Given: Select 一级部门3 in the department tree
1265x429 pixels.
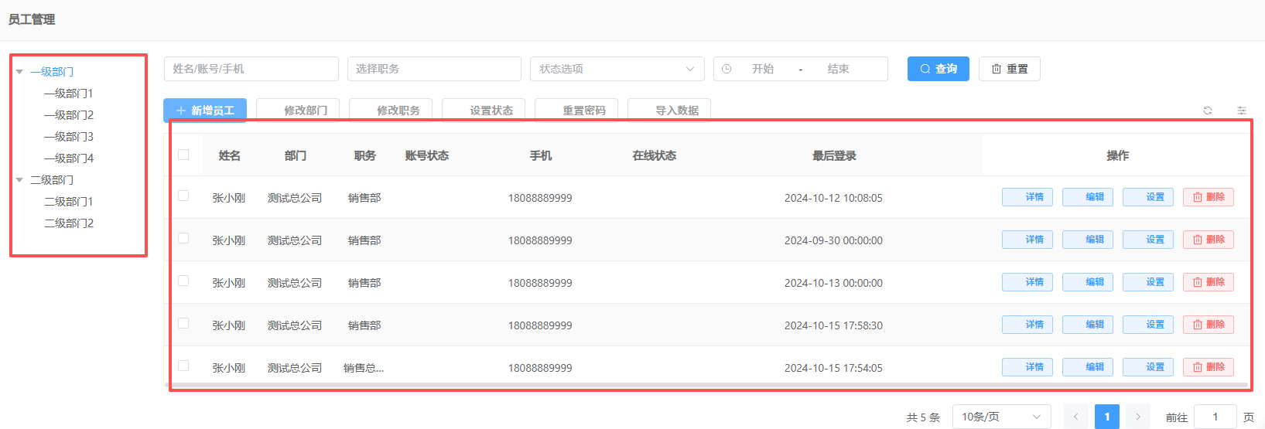Looking at the screenshot, I should pyautogui.click(x=69, y=137).
